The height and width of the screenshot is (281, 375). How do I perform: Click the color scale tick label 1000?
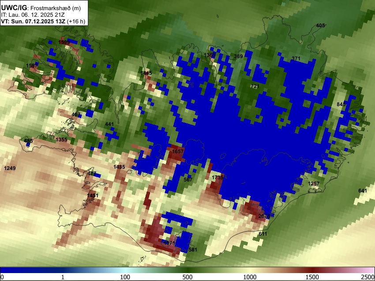point(250,277)
